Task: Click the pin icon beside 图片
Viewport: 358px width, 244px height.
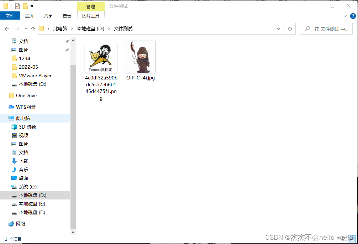Action: (67, 50)
